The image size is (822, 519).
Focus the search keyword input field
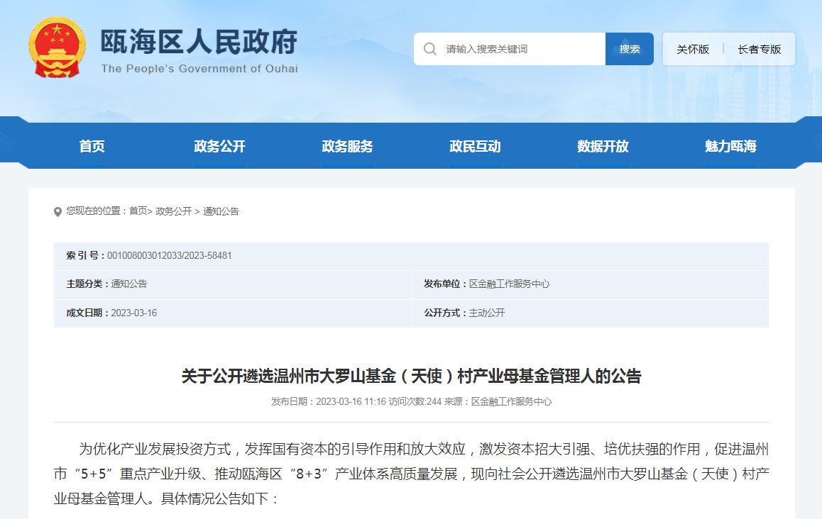coord(522,49)
